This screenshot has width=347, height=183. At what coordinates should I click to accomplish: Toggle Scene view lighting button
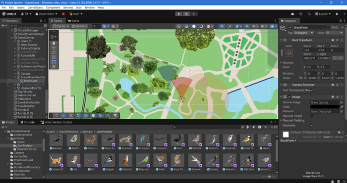[x=230, y=26]
